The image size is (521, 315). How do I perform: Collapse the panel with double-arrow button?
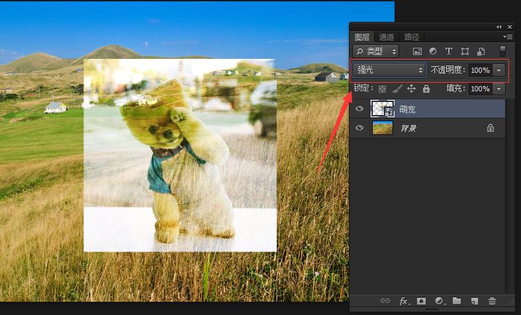pyautogui.click(x=498, y=26)
